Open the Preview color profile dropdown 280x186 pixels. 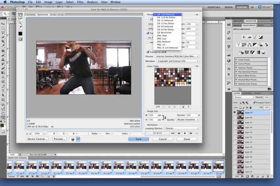point(177,57)
